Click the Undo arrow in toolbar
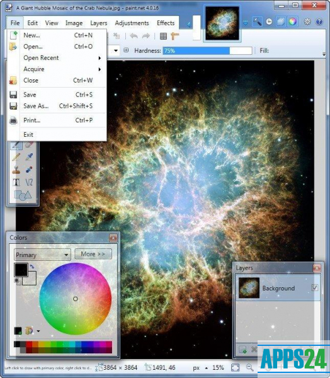The height and width of the screenshot is (378, 330). pos(134,36)
